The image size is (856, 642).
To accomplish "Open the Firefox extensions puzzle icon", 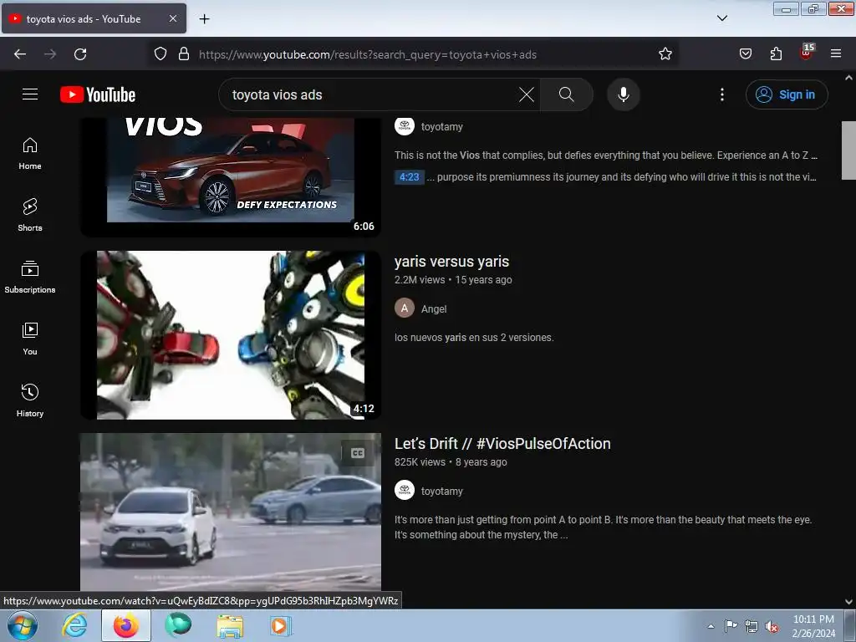I will pyautogui.click(x=776, y=53).
